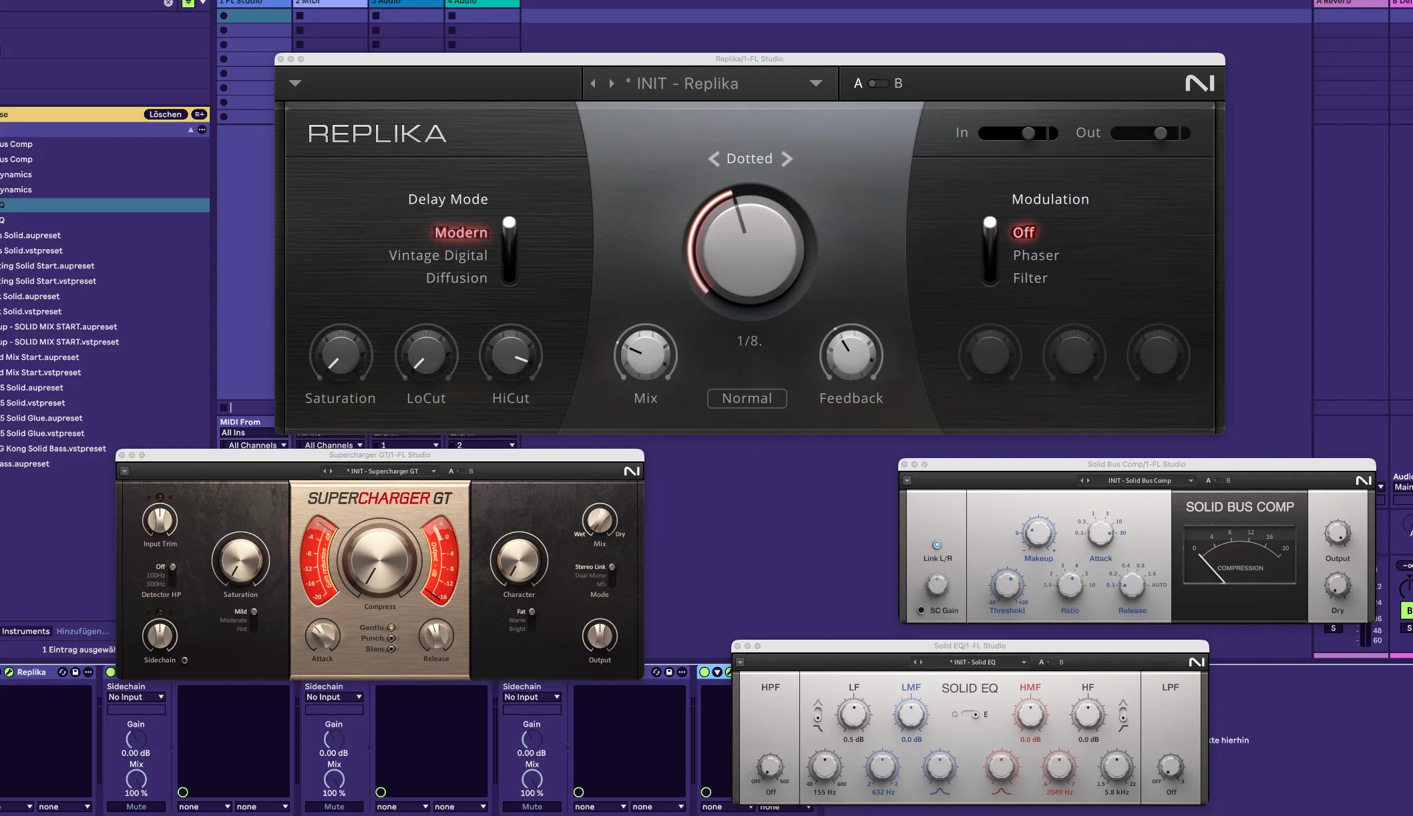Image resolution: width=1413 pixels, height=816 pixels.
Task: Select Phaser modulation in Replika
Action: click(x=1036, y=255)
